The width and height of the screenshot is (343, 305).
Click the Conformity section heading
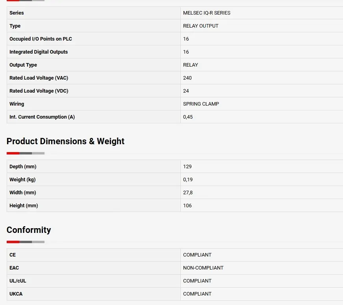click(29, 230)
